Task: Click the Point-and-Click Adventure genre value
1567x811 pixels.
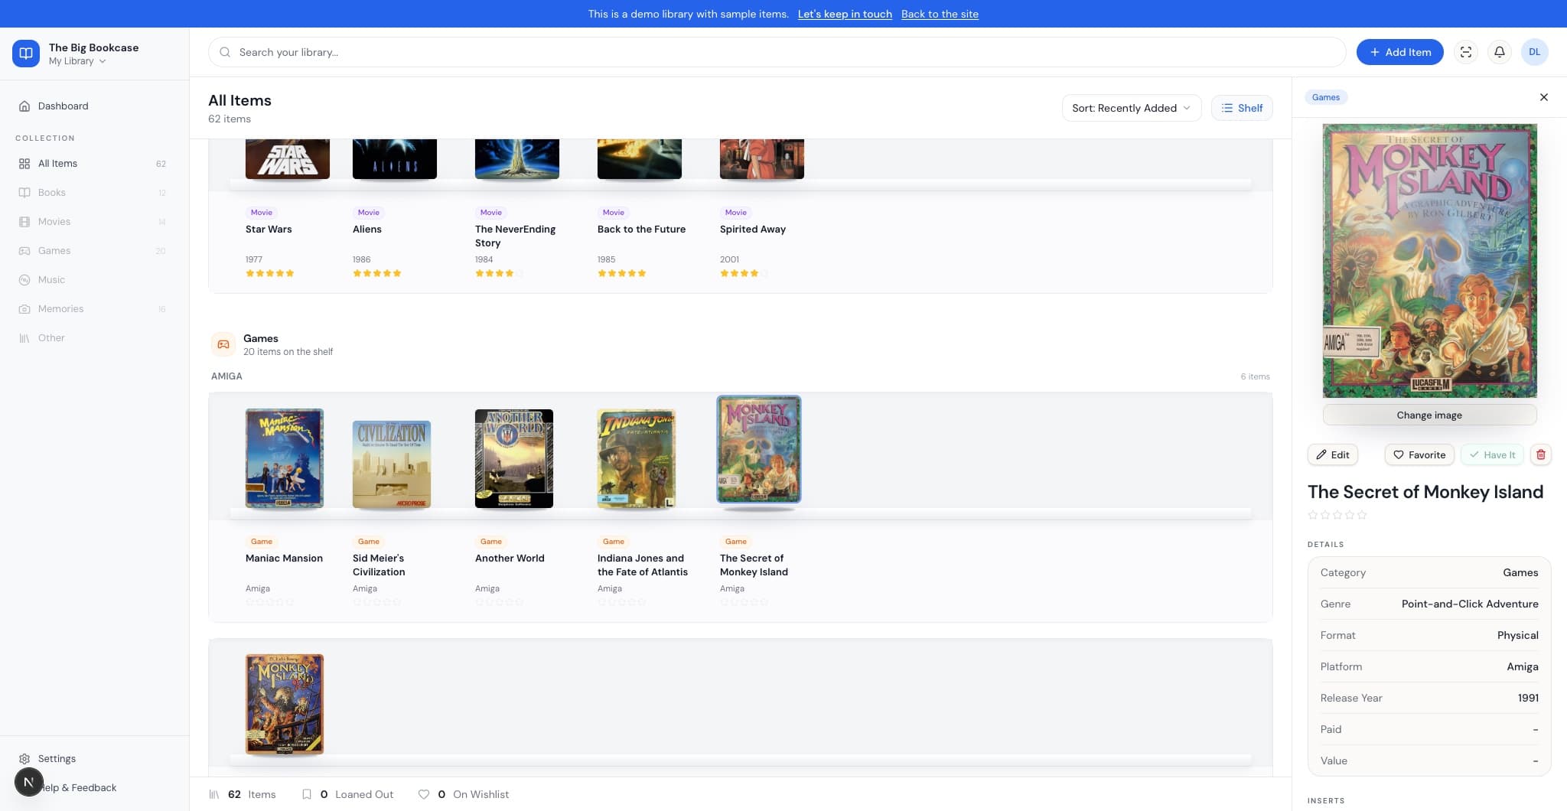Action: pyautogui.click(x=1470, y=604)
